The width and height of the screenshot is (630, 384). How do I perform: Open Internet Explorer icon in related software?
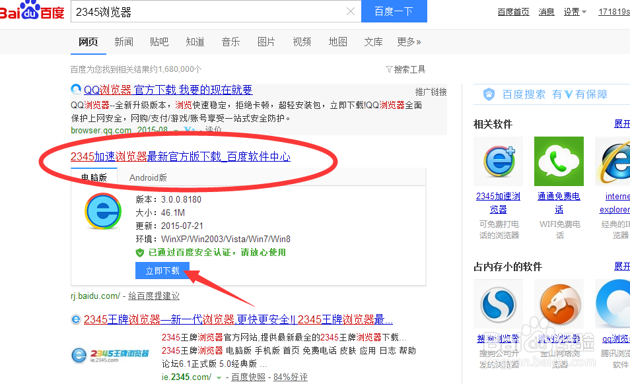tap(612, 161)
